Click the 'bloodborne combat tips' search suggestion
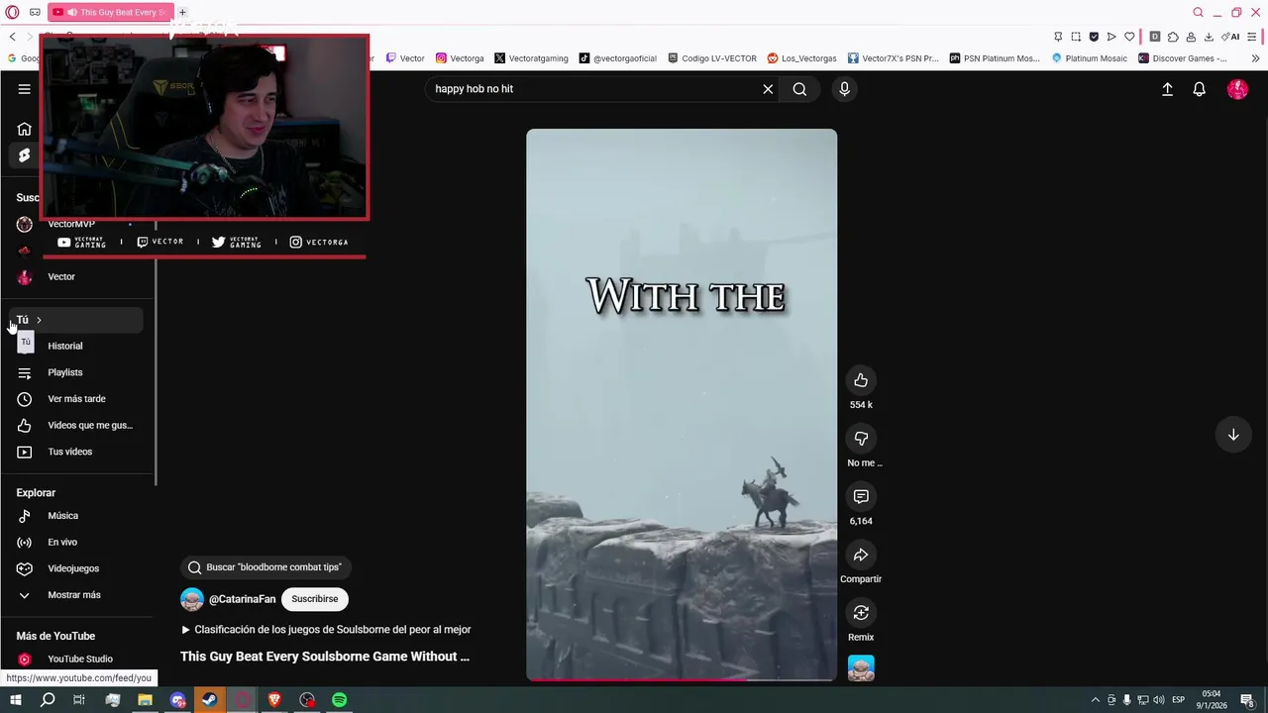The width and height of the screenshot is (1268, 713). (265, 567)
